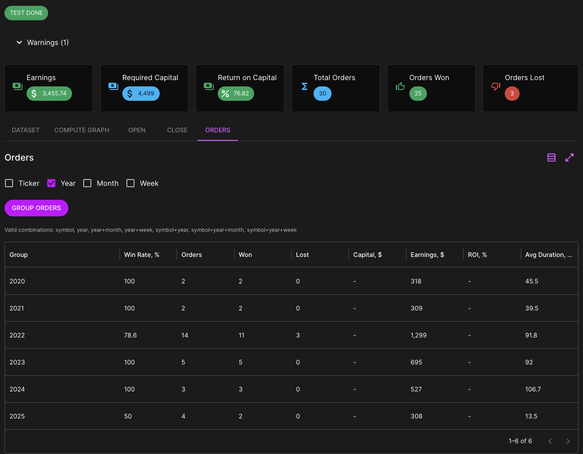This screenshot has width=583, height=454.
Task: Sort by the ROI, % column header
Action: 492,255
